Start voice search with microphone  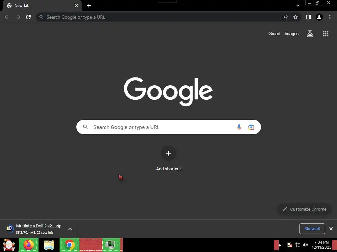[239, 127]
